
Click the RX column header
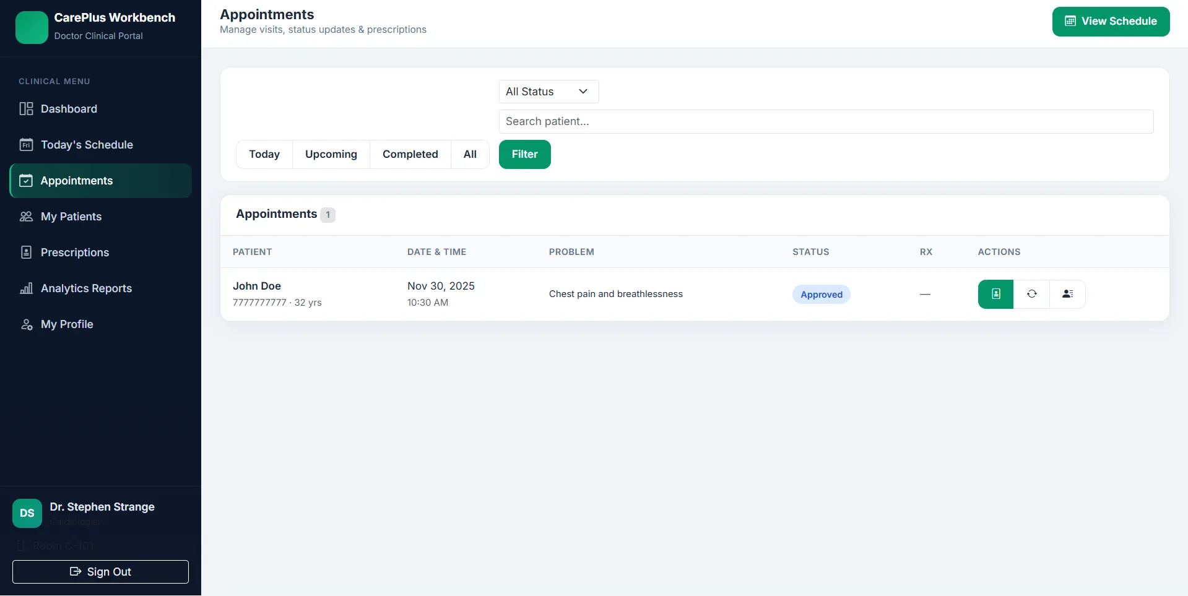click(926, 252)
